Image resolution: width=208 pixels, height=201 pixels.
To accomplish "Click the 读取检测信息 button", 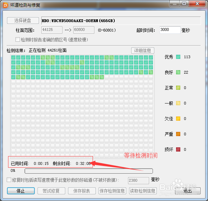I will (x=143, y=191).
